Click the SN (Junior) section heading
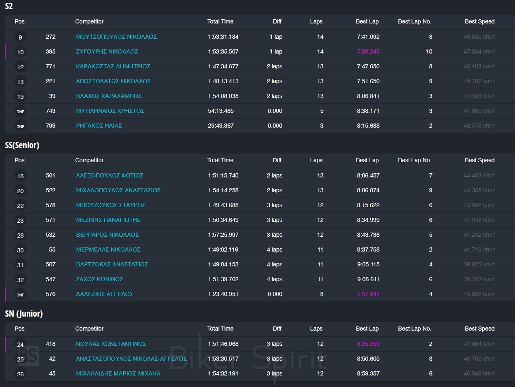The image size is (515, 387). [x=24, y=314]
